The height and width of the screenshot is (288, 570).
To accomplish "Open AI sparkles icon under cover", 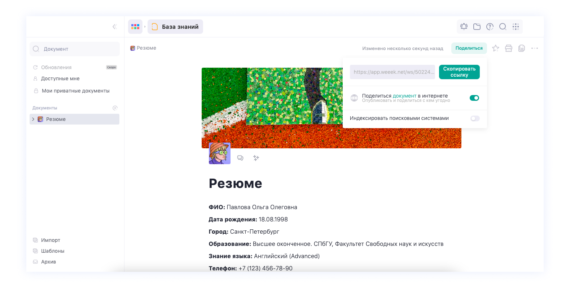I will pyautogui.click(x=256, y=158).
